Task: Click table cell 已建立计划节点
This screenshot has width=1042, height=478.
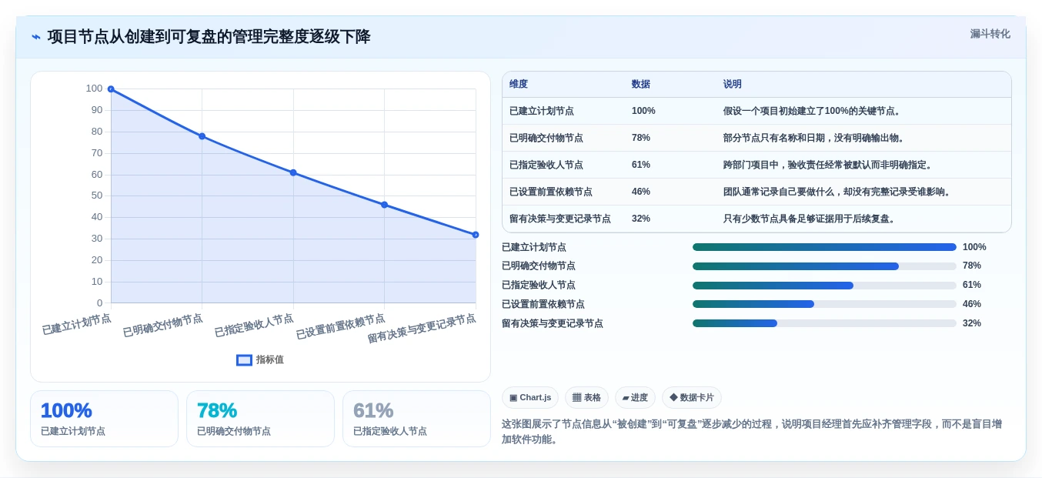Action: point(542,111)
